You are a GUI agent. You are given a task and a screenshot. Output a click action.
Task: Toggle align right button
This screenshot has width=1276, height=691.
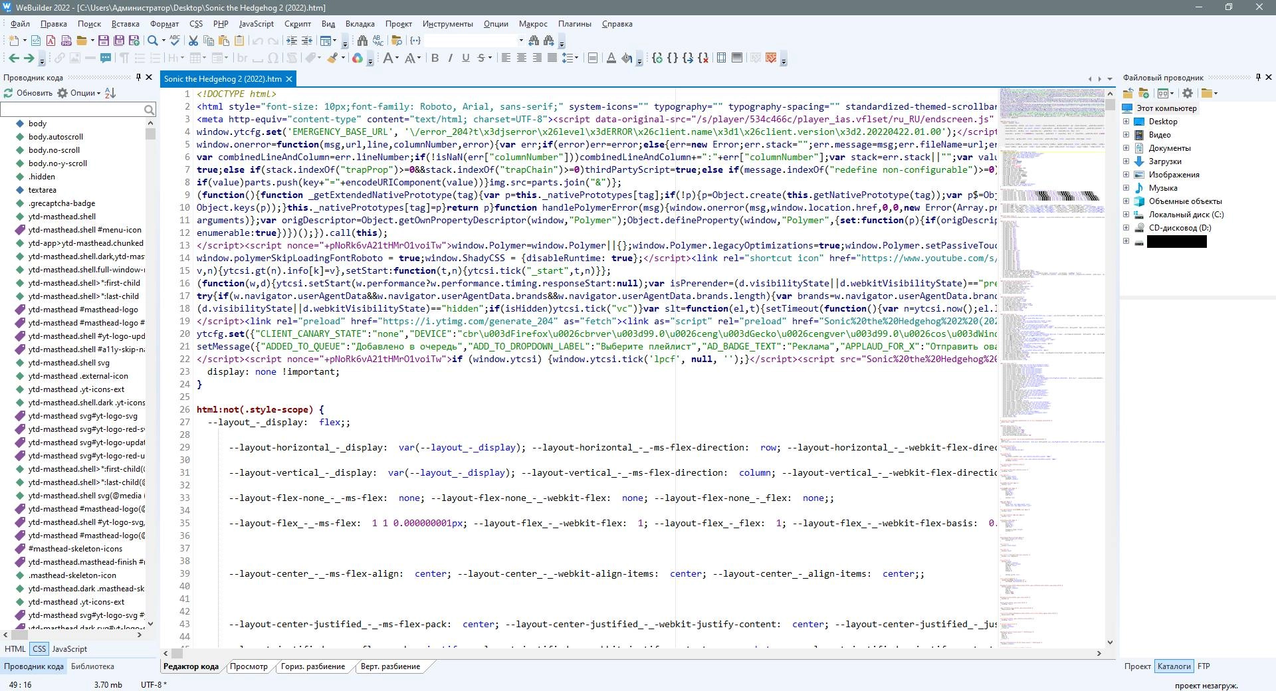click(537, 58)
